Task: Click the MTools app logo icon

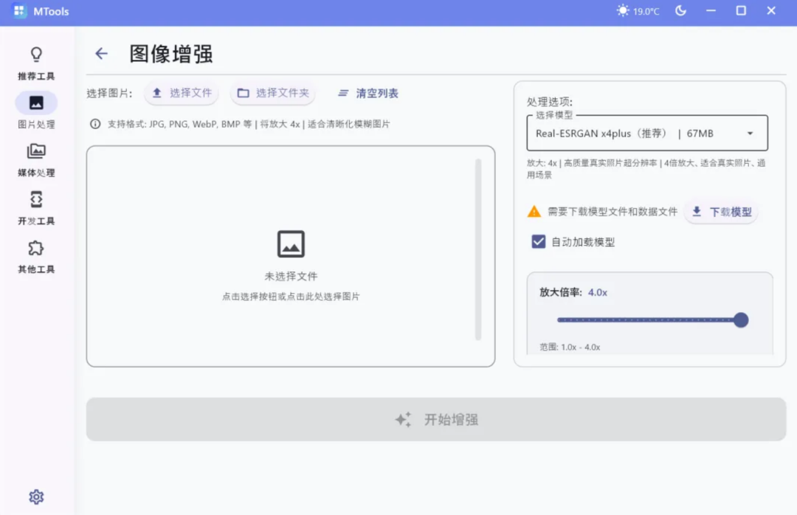Action: click(19, 11)
